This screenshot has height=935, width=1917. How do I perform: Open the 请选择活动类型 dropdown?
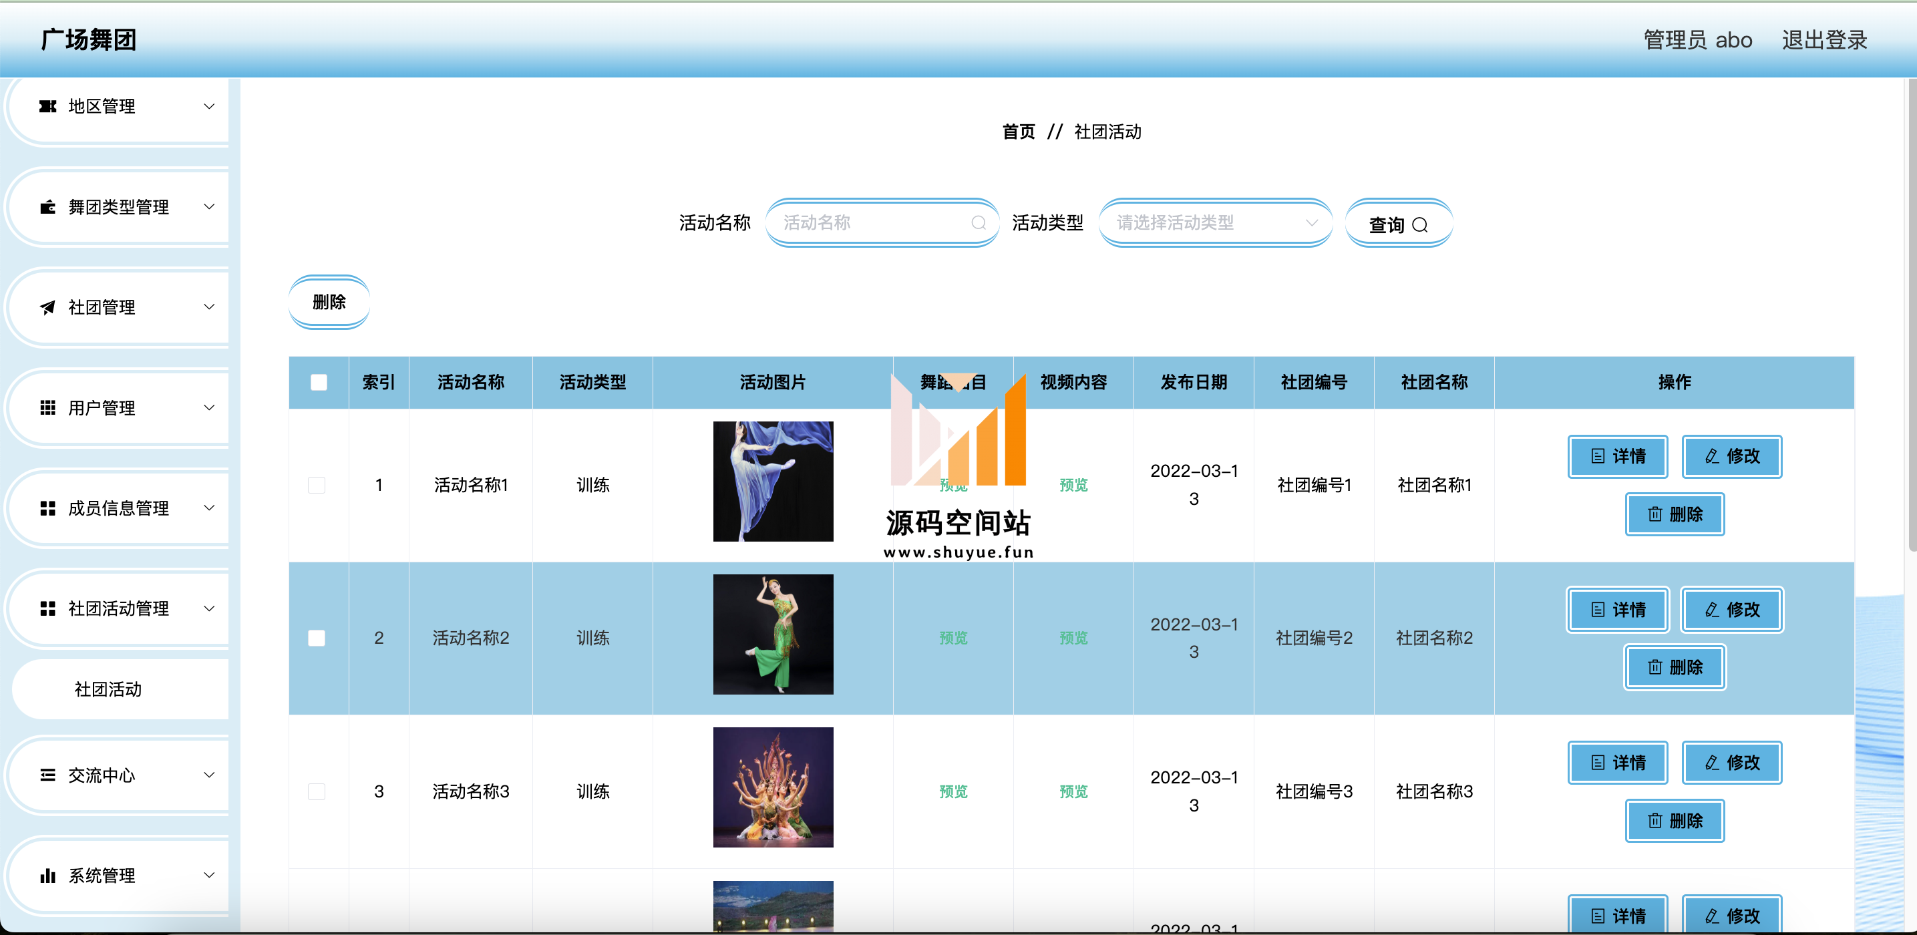1215,222
